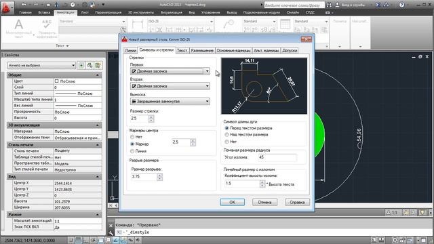Select Маркер radio button
Image resolution: width=434 pixels, height=244 pixels.
(x=132, y=144)
